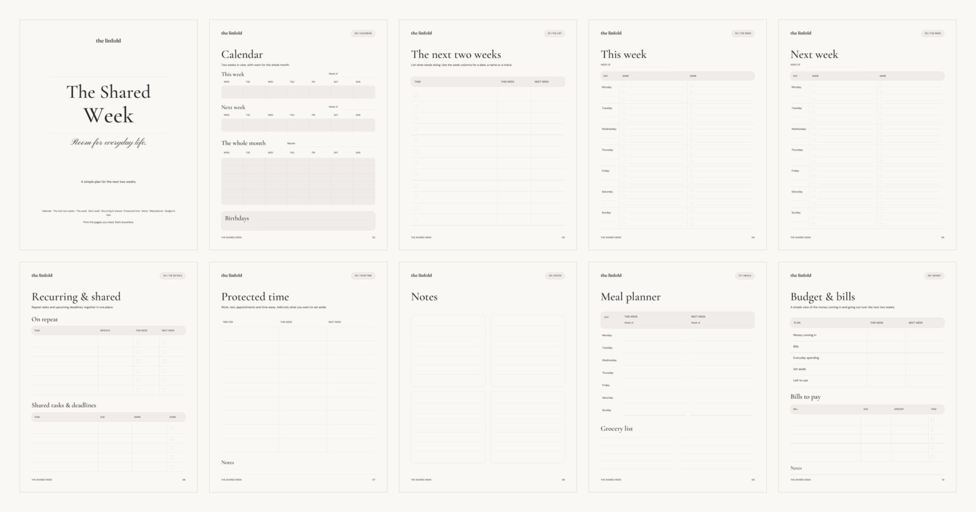Click the '07 / MEALS' page badge
Screen dimensions: 976x512
(x=744, y=276)
